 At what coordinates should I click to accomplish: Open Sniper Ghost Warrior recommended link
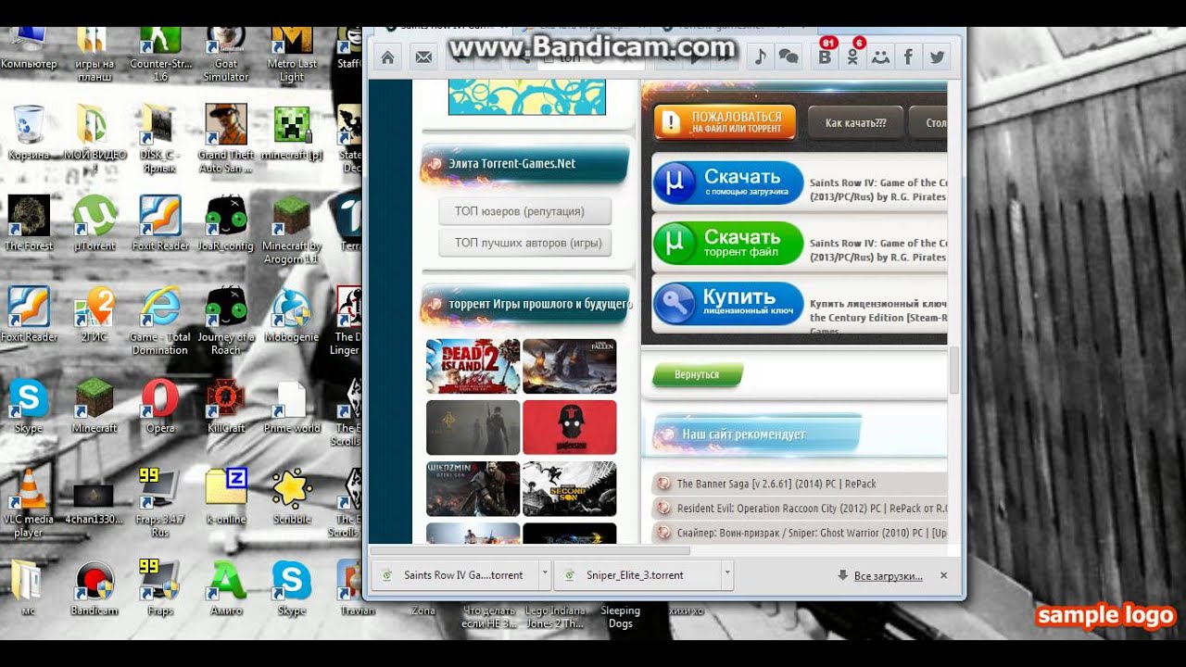point(812,533)
